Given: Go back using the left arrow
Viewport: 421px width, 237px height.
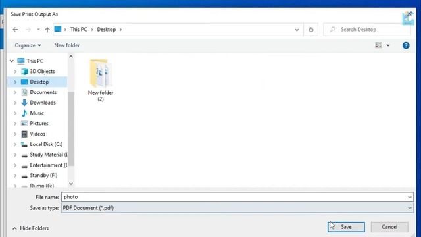Looking at the screenshot, I should click(15, 30).
